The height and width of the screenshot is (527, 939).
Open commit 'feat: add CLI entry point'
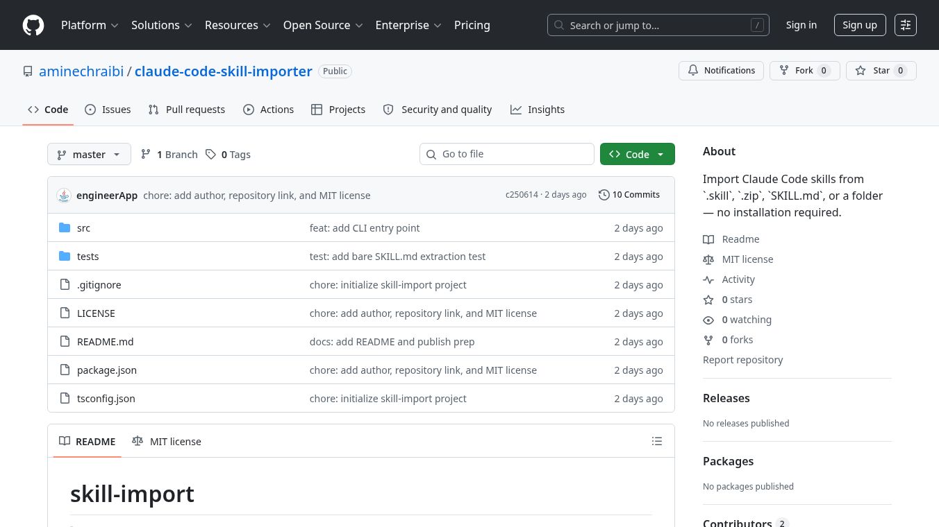[x=365, y=228]
